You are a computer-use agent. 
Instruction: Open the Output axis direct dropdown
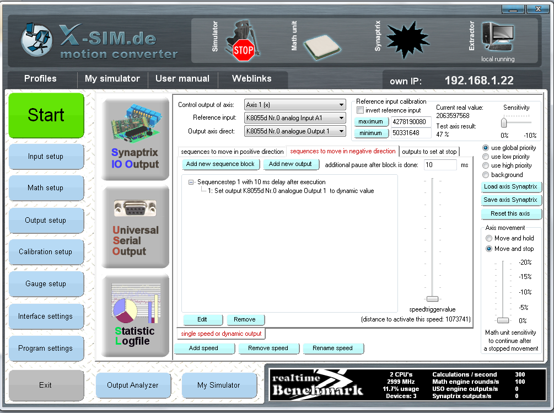[x=295, y=131]
